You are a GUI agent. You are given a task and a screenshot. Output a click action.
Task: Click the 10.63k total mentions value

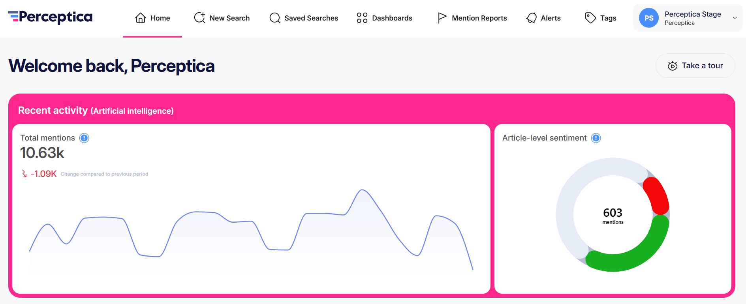pyautogui.click(x=42, y=153)
